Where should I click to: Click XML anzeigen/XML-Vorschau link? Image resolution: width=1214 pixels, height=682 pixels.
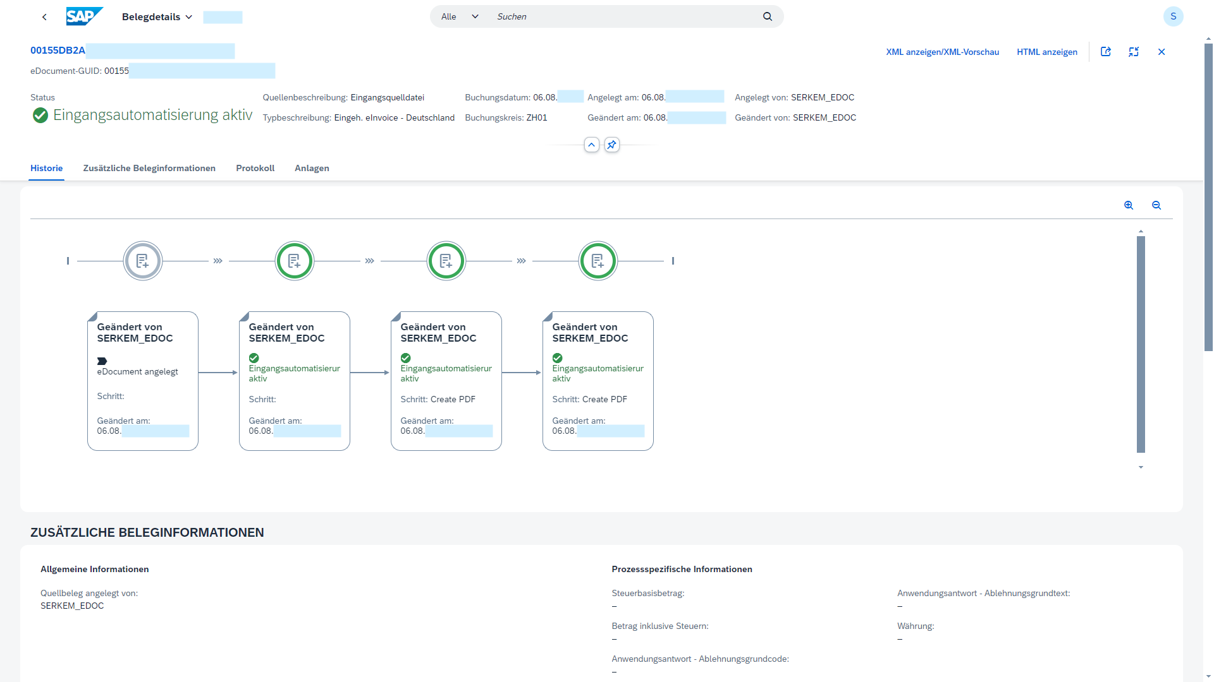tap(942, 52)
